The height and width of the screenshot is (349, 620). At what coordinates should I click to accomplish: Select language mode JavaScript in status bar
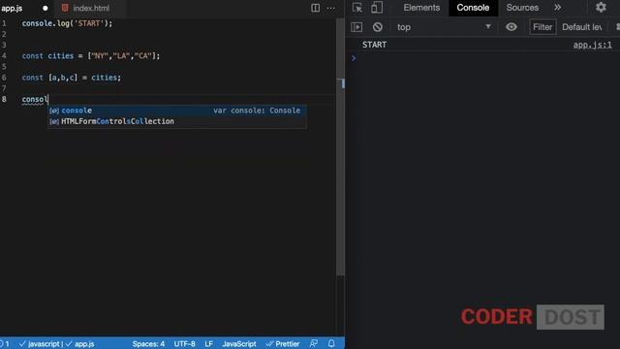239,344
